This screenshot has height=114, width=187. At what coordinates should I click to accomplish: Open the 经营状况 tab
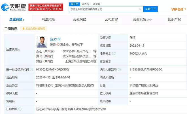[143, 20]
